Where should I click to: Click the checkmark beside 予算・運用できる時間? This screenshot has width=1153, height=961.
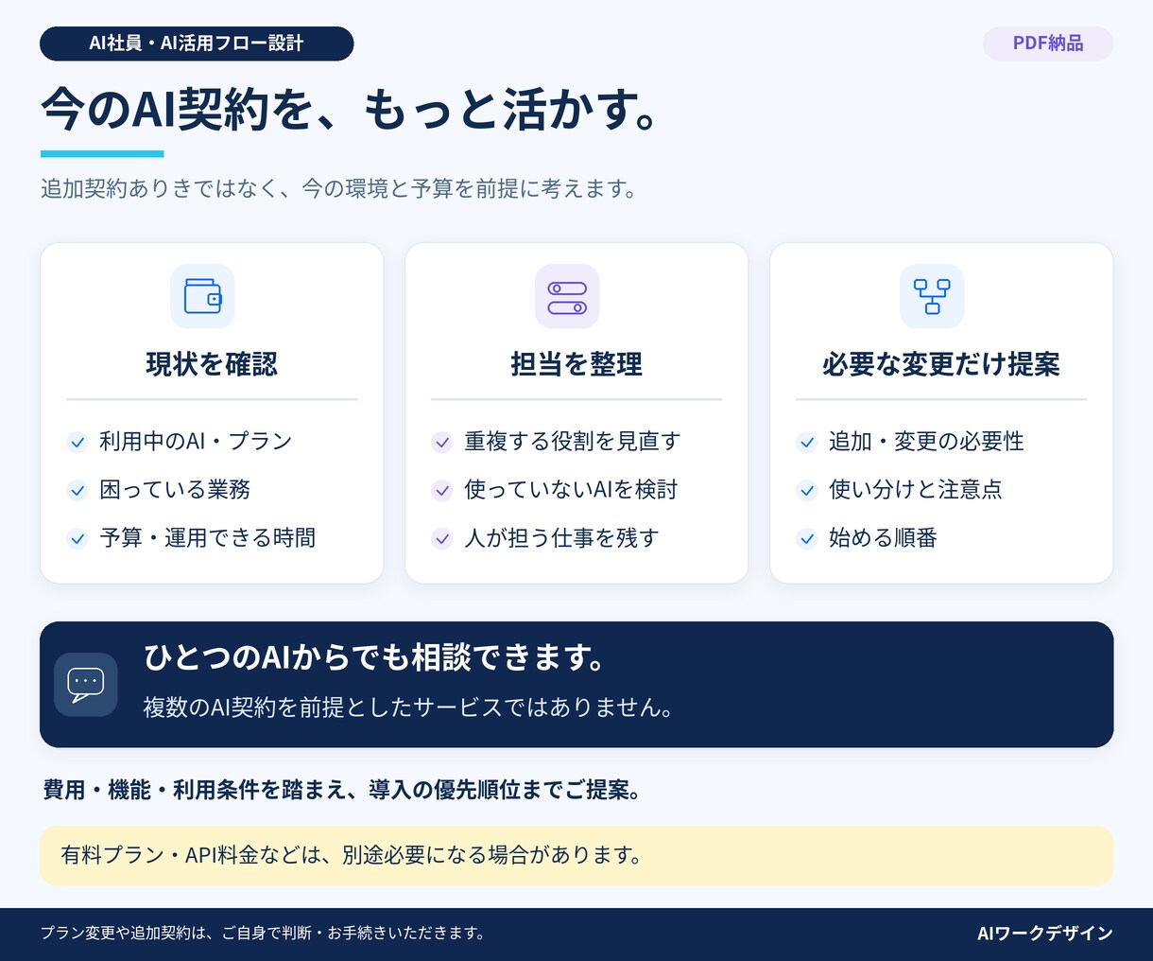(77, 538)
